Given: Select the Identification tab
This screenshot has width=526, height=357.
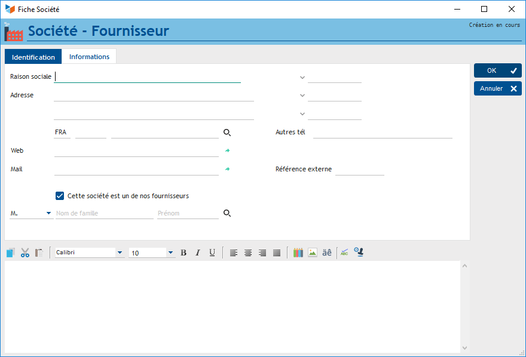Looking at the screenshot, I should [x=33, y=57].
